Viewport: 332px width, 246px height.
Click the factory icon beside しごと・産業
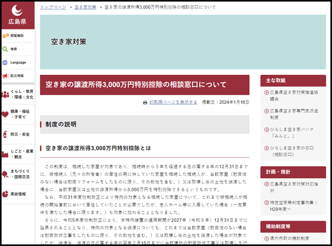(x=5, y=154)
